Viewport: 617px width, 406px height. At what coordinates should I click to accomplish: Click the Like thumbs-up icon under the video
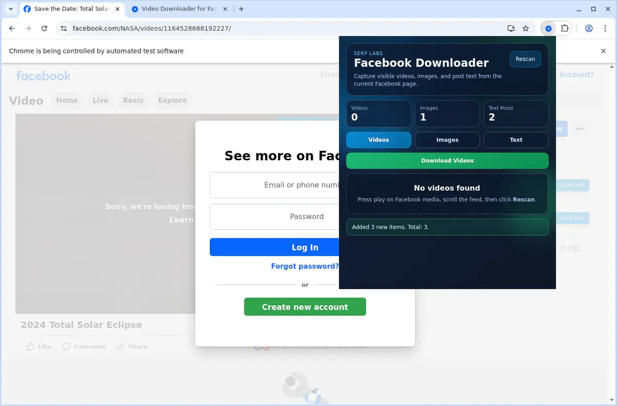[x=31, y=347]
